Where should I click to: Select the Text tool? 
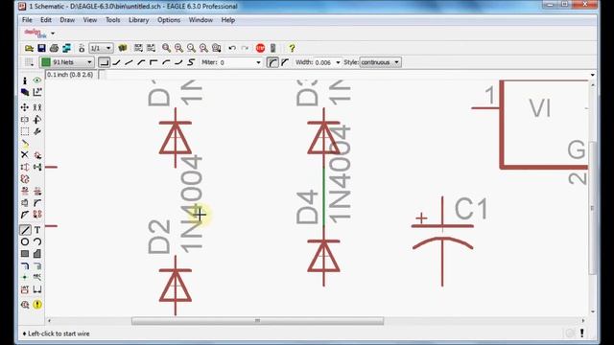click(x=37, y=230)
